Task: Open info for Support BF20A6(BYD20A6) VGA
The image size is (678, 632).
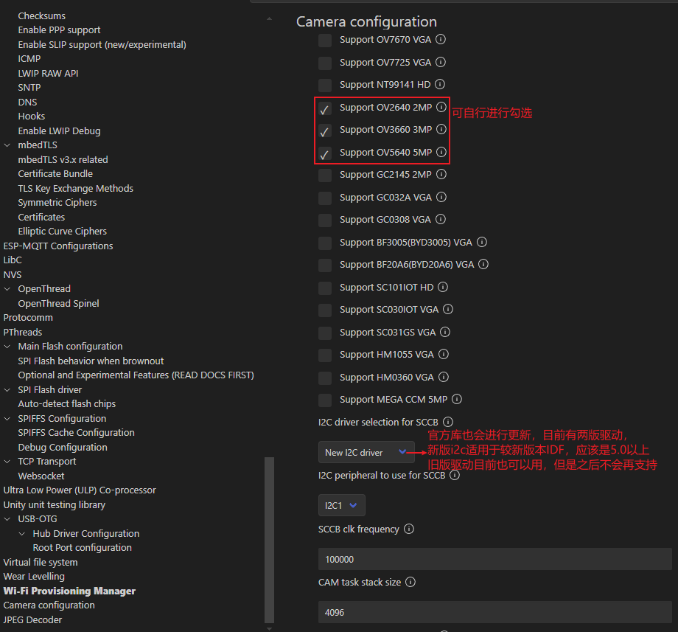Action: (483, 264)
